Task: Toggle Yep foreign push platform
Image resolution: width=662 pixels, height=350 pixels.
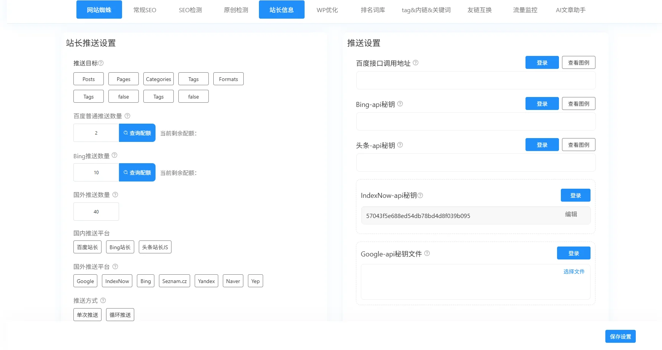Action: tap(256, 281)
